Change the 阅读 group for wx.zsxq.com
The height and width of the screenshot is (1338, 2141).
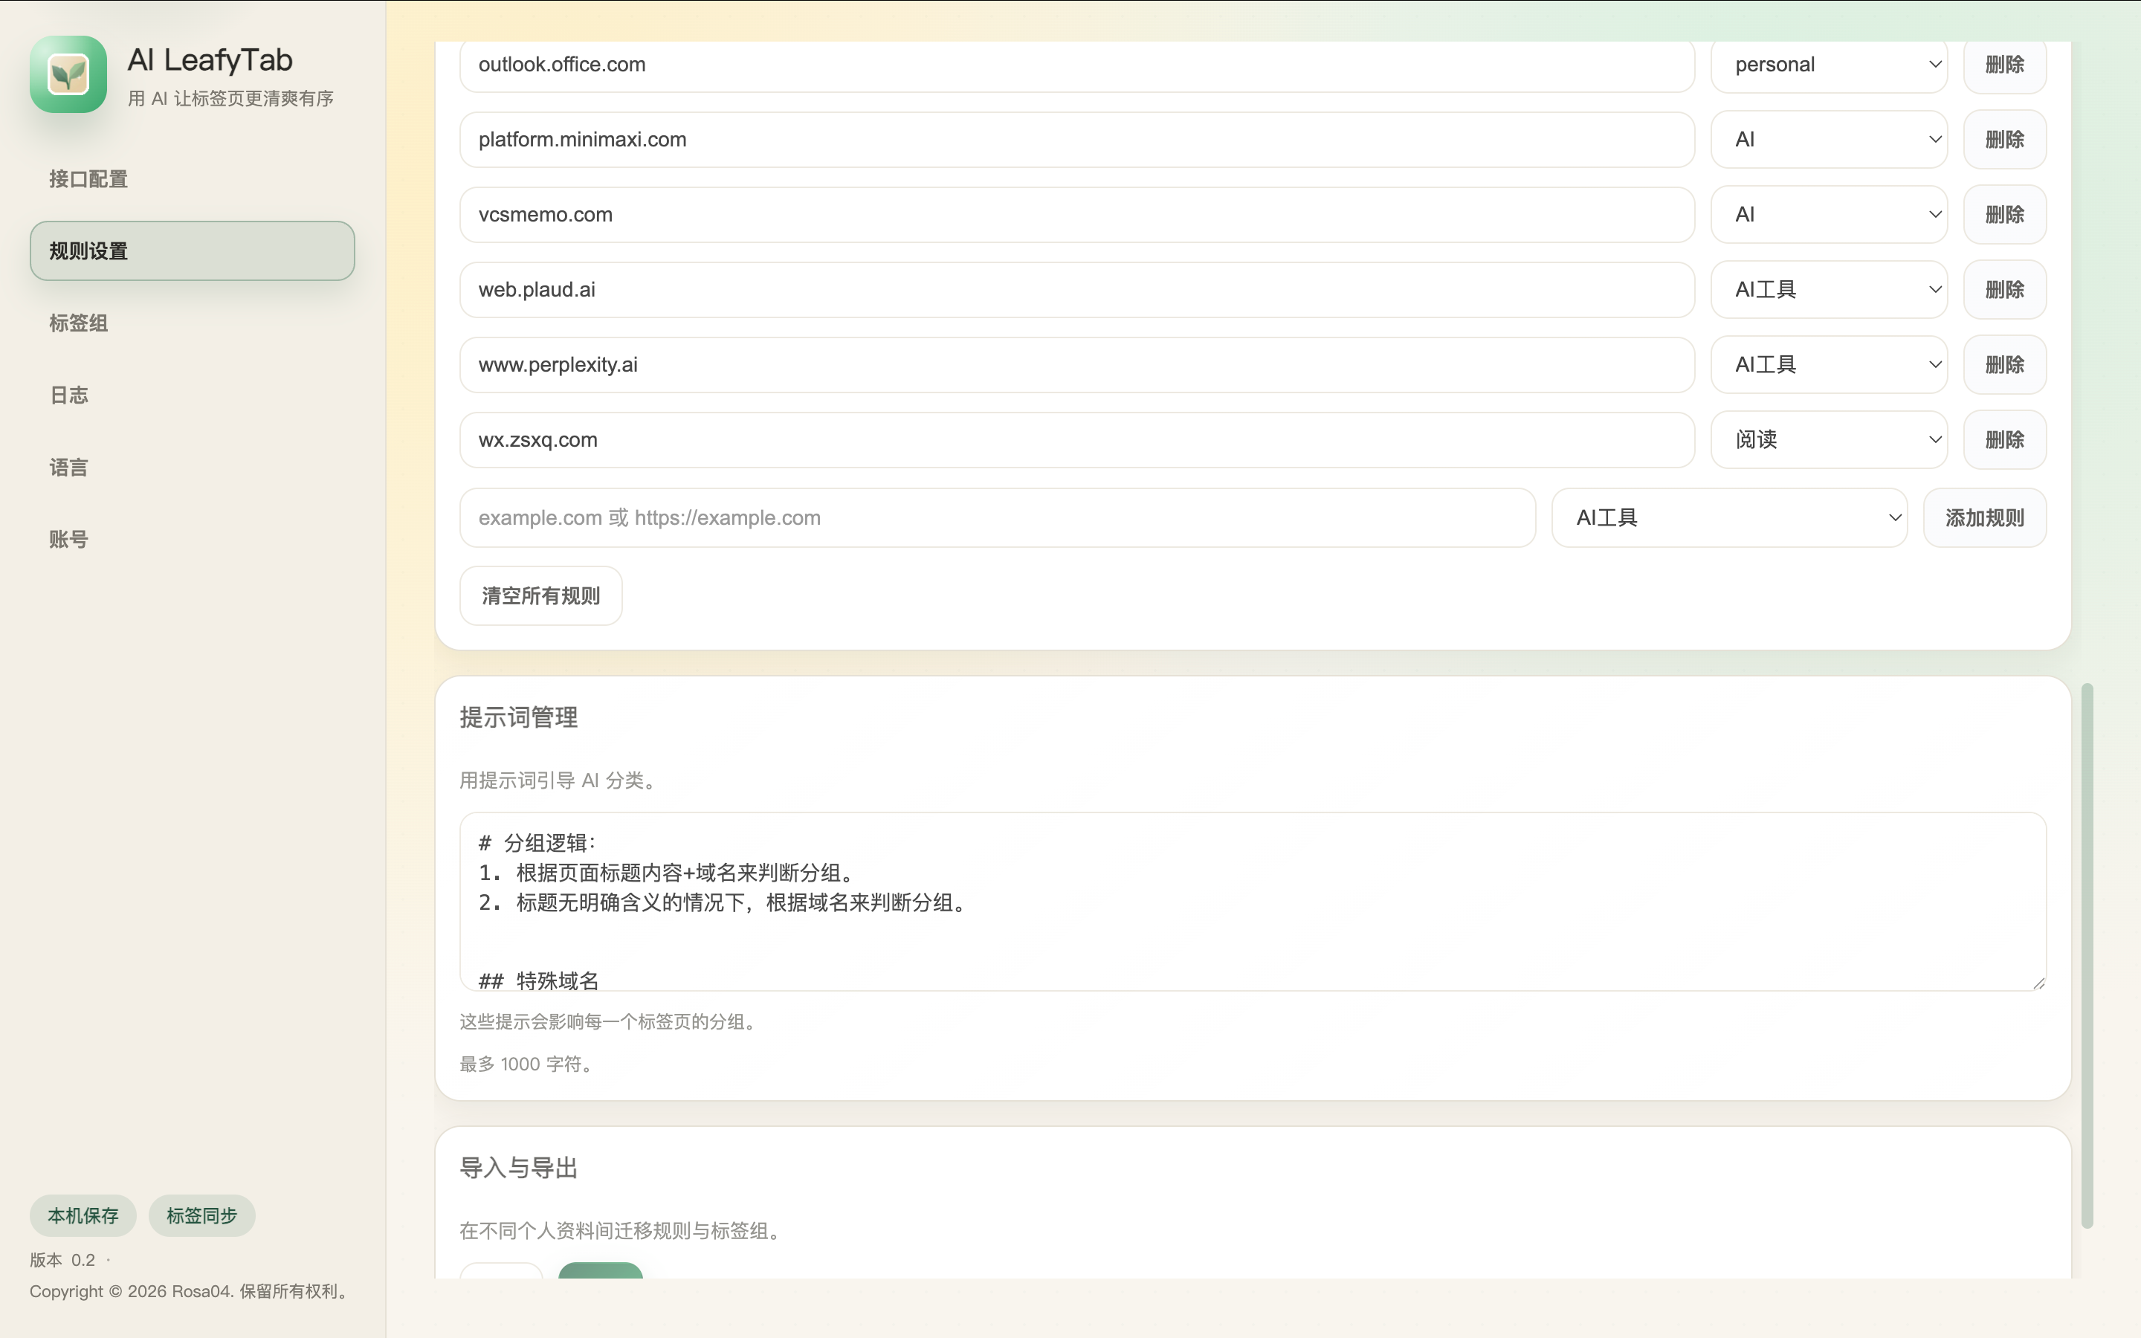(1829, 440)
